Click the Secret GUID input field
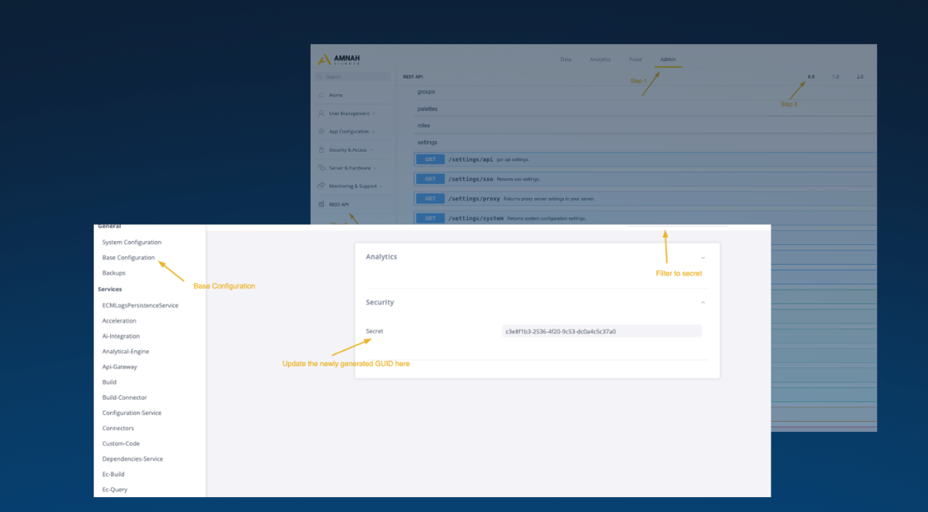 click(x=600, y=331)
